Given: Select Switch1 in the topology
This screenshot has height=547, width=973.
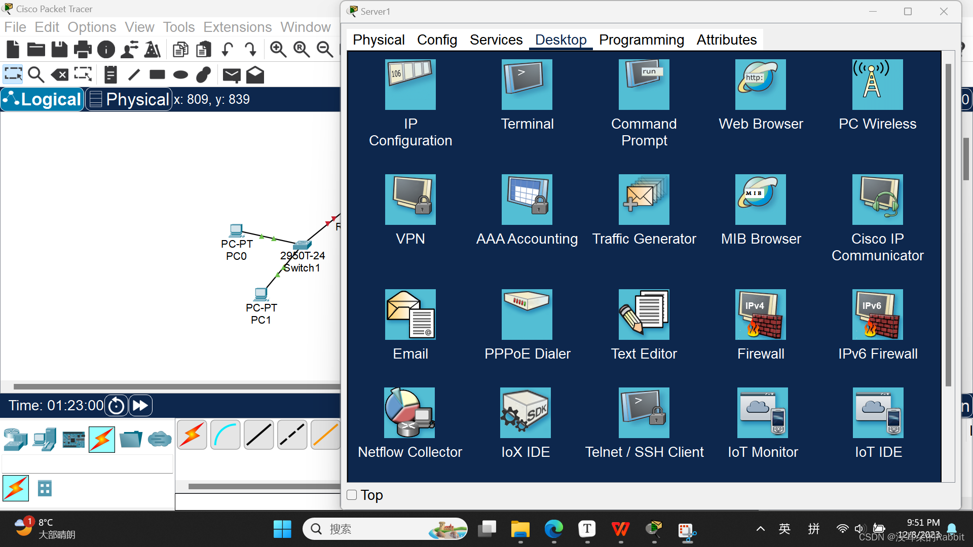Looking at the screenshot, I should coord(302,245).
